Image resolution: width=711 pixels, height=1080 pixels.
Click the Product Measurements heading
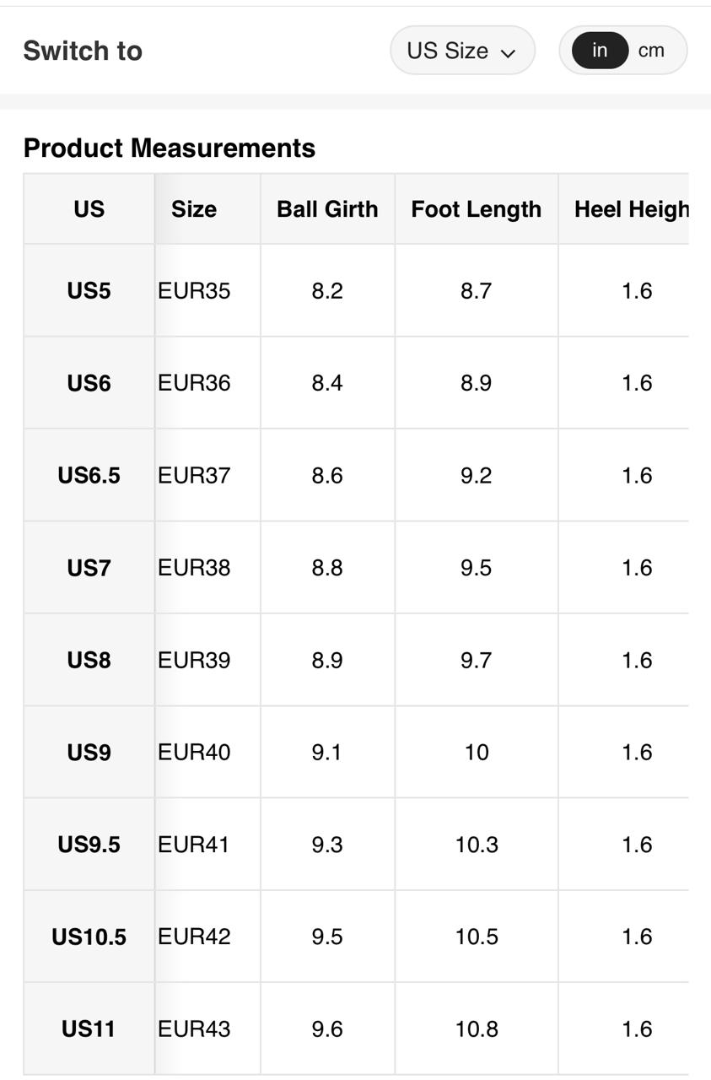[x=170, y=148]
